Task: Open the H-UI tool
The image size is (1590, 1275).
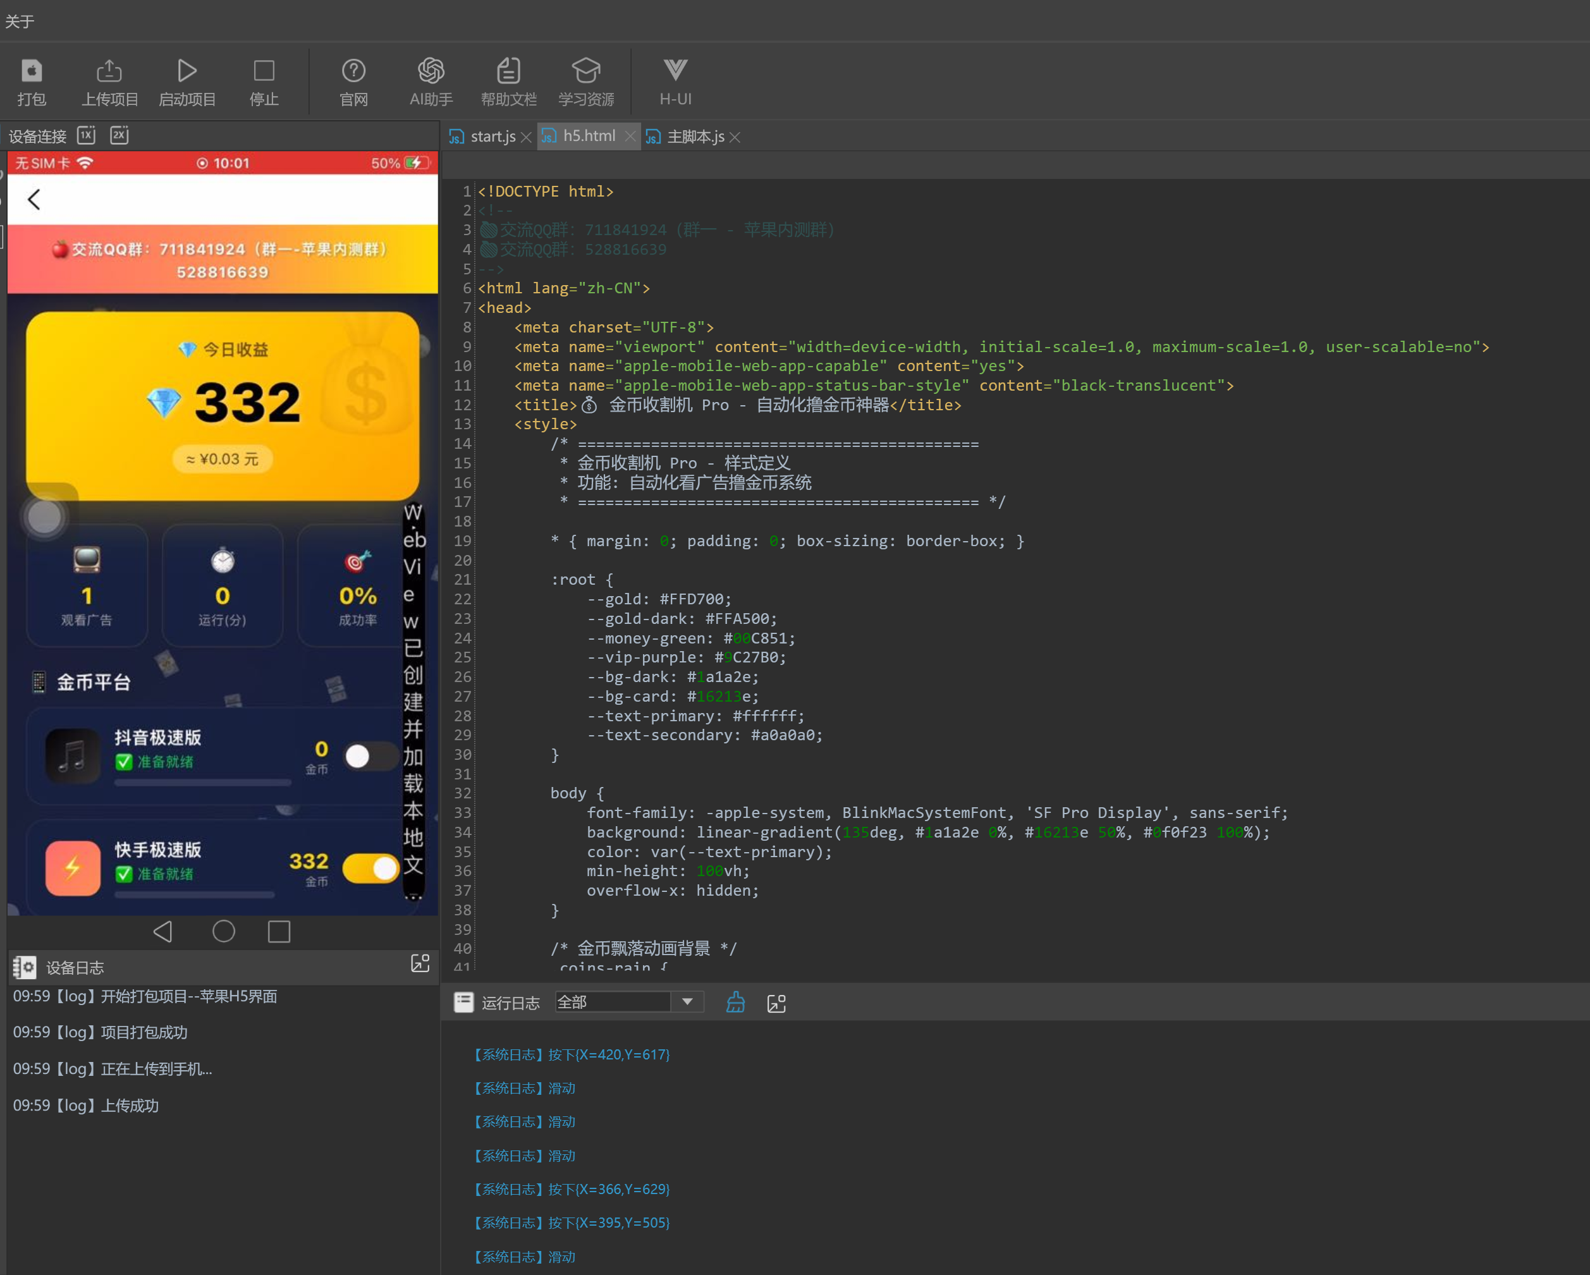Action: click(675, 71)
